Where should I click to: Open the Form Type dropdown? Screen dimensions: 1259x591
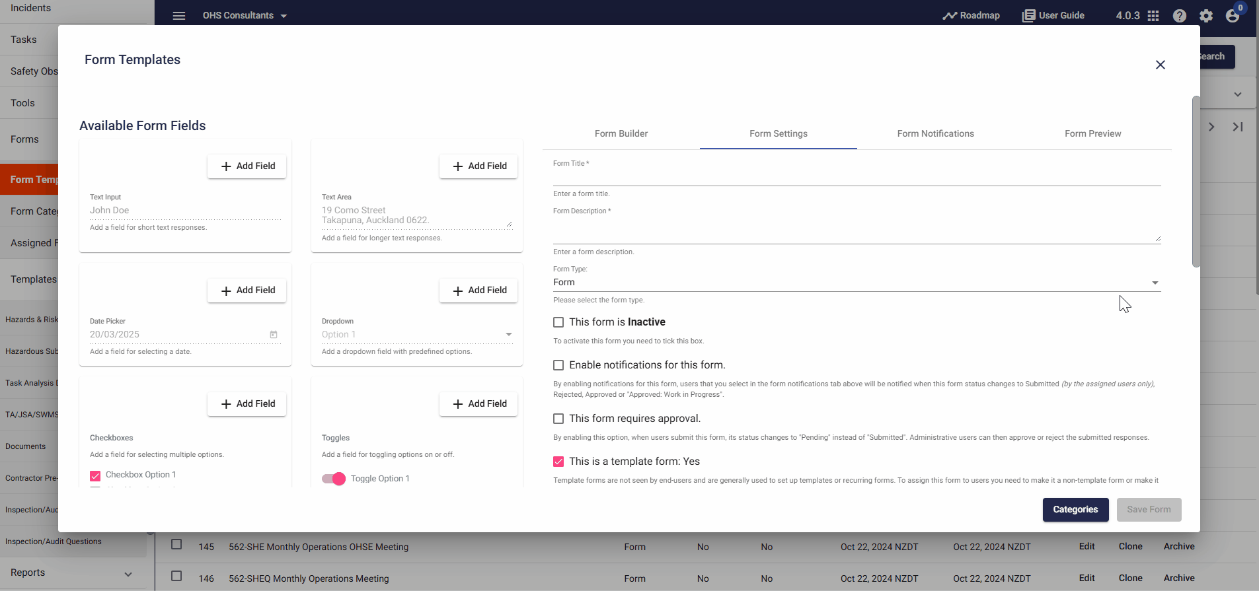(x=857, y=283)
